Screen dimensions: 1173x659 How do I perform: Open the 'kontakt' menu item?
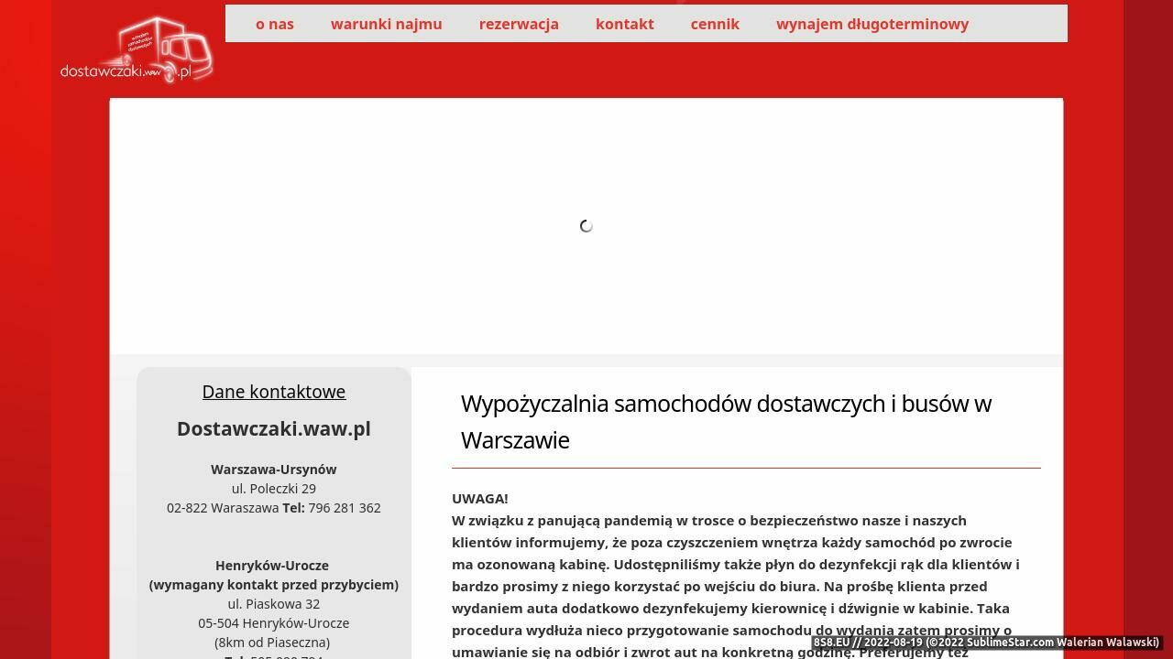click(x=625, y=24)
